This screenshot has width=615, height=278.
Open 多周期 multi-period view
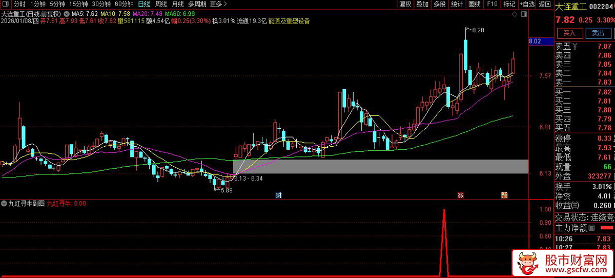(197, 4)
